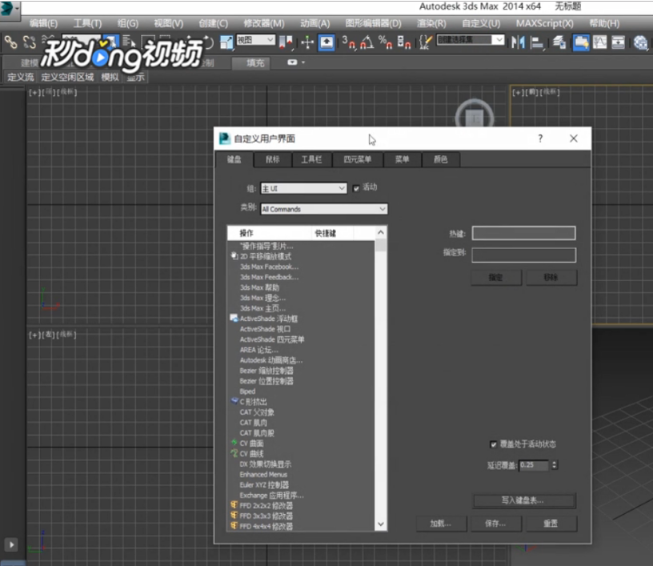Select the Unlink Selection tool
653x566 pixels.
click(x=30, y=42)
